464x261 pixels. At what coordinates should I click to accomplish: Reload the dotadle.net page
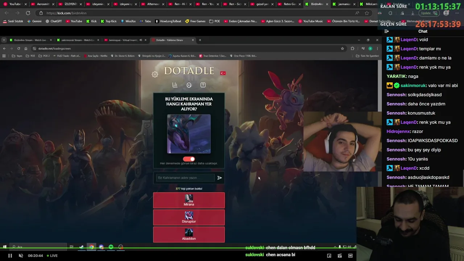coord(18,49)
